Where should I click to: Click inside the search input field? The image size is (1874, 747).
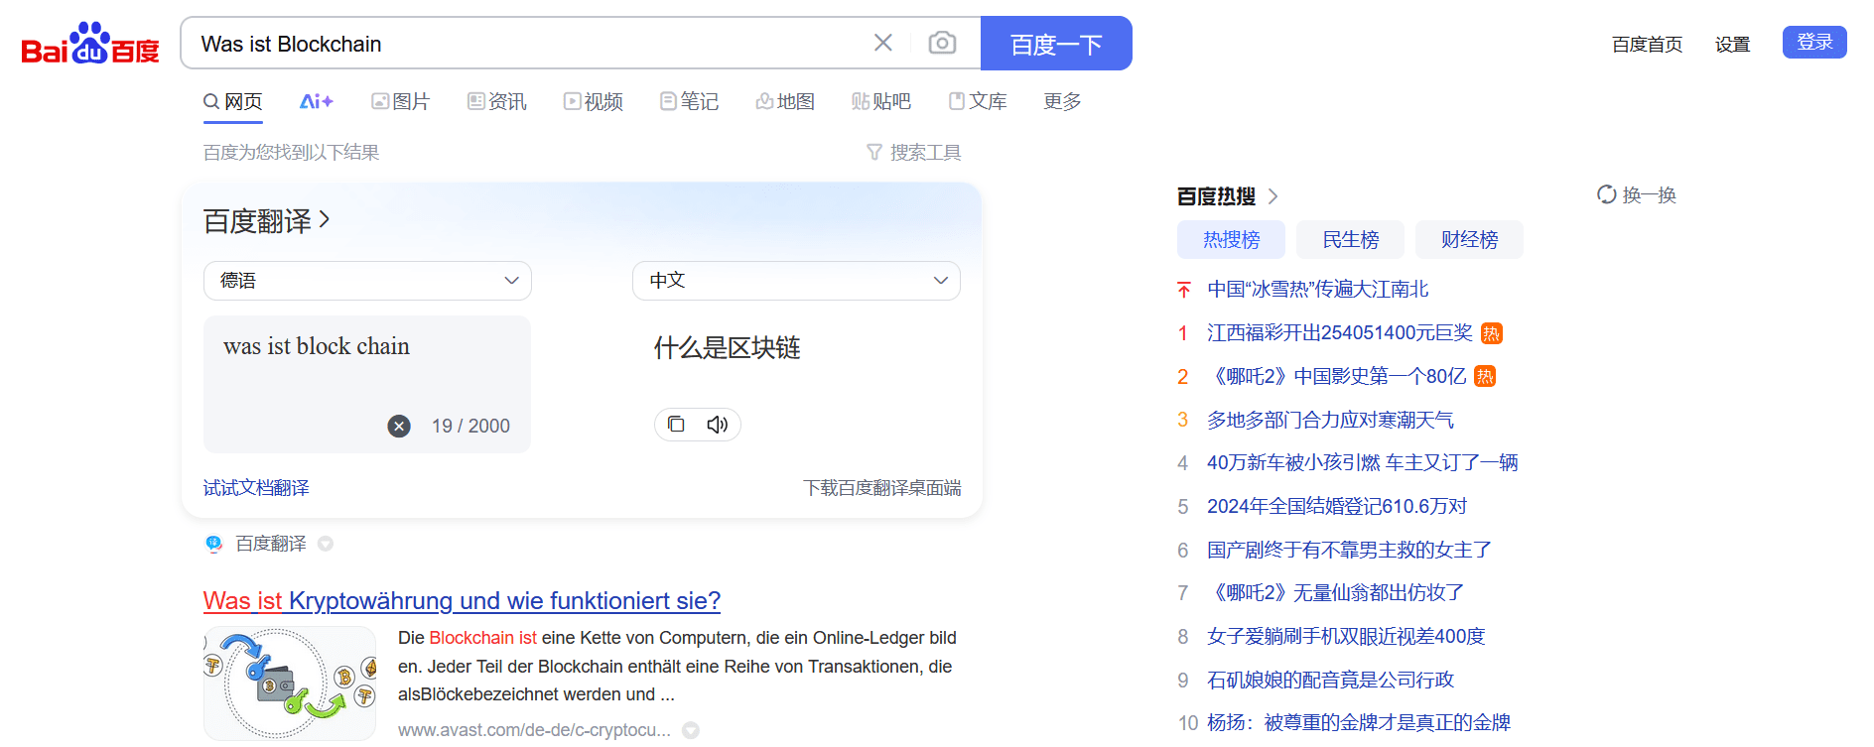(x=526, y=44)
